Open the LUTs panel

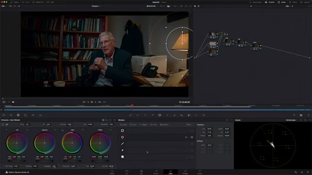click(26, 2)
